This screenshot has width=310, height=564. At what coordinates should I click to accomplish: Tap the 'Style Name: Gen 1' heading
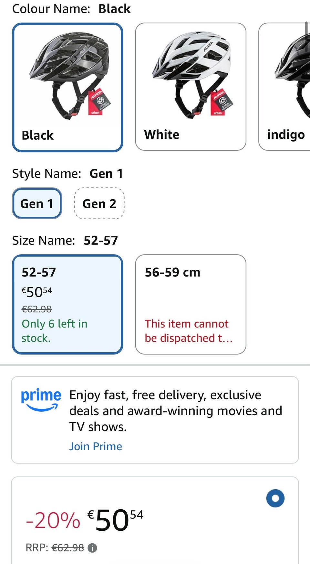tap(67, 174)
